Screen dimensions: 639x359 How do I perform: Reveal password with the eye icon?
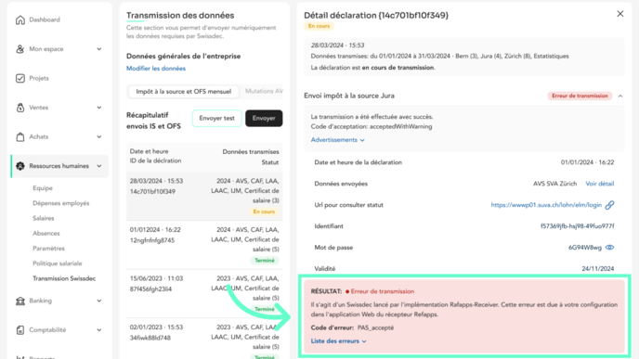tap(609, 248)
